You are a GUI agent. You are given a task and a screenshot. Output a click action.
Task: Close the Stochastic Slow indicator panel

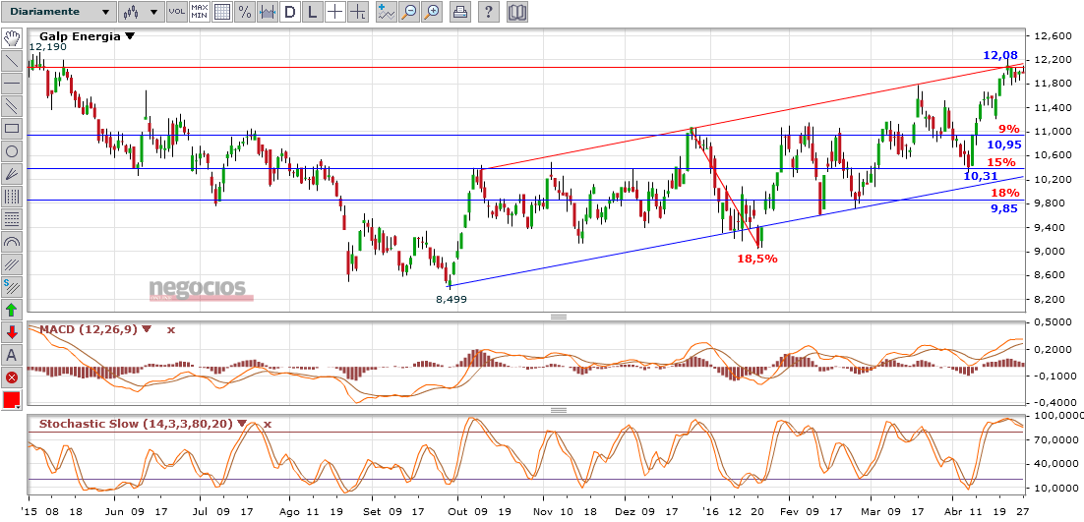point(267,424)
